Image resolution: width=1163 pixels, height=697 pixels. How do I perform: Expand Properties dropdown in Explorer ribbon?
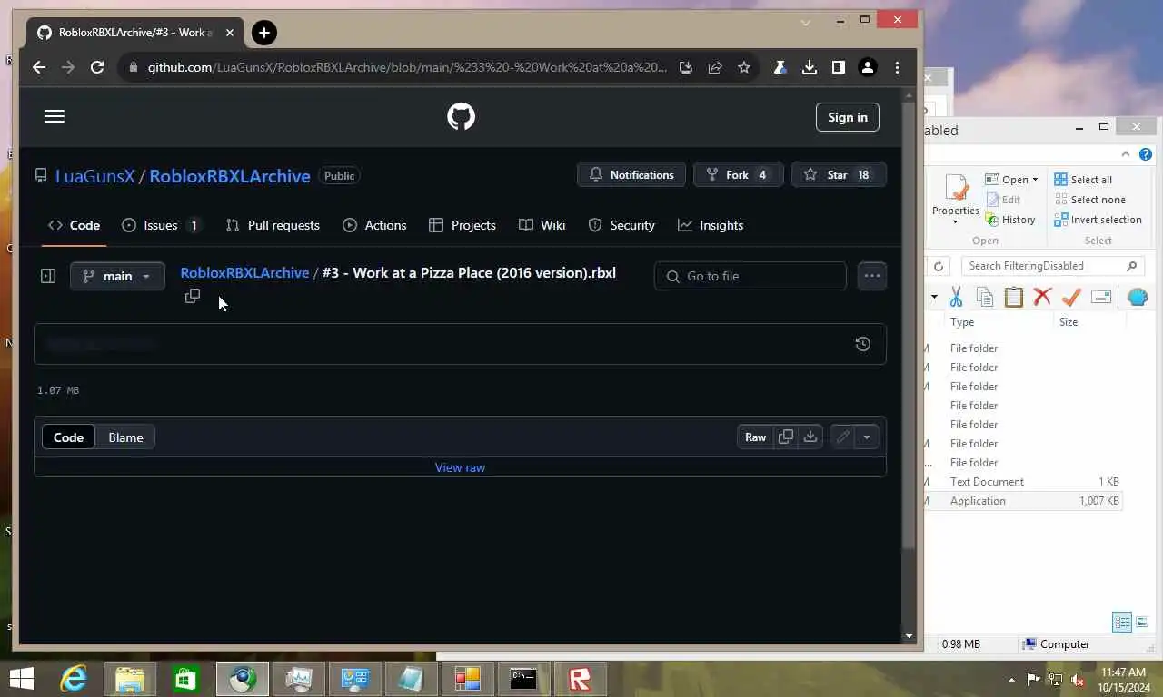956,222
